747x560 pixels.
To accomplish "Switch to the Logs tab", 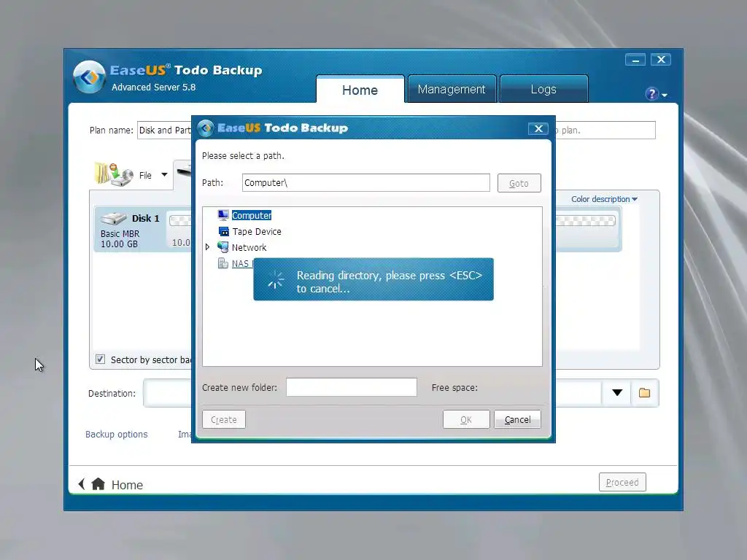I will coord(543,89).
